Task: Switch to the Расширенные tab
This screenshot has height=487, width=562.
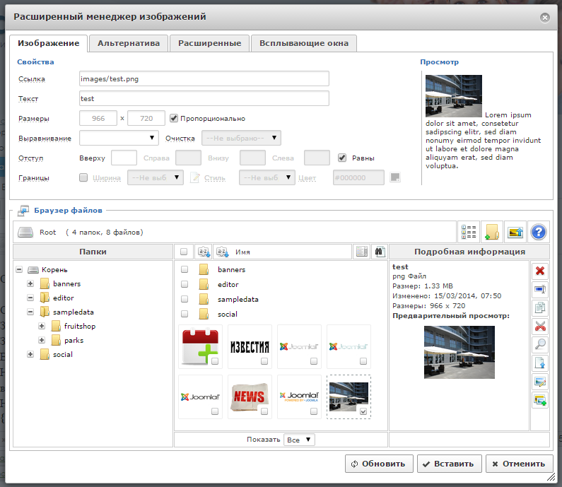Action: [x=210, y=43]
